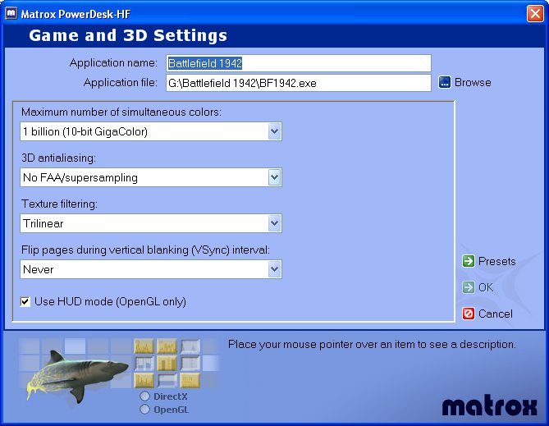Viewport: 549px width, 426px height.
Task: Click the Cancel label text
Action: coord(496,314)
